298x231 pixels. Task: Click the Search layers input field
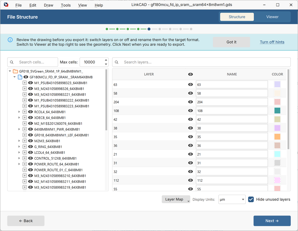pos(201,62)
